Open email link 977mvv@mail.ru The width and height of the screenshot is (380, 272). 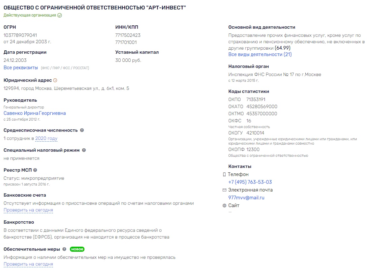pyautogui.click(x=246, y=198)
